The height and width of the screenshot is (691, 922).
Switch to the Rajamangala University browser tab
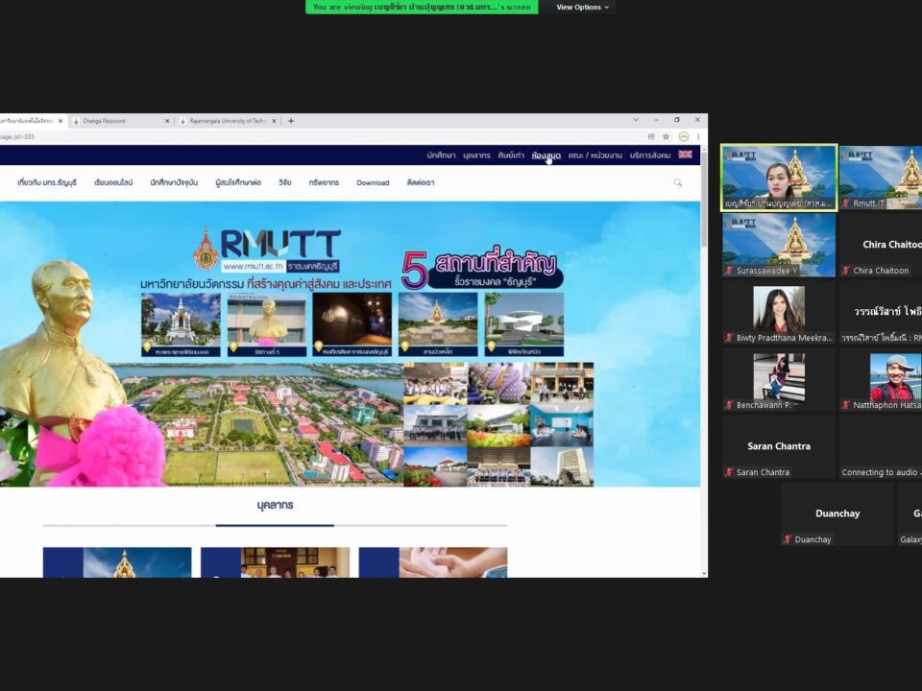tap(229, 121)
